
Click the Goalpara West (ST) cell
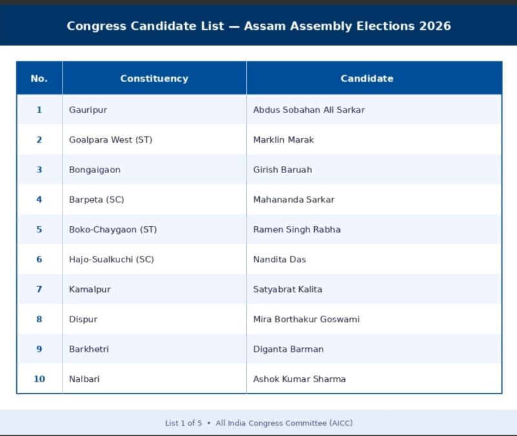[x=111, y=140]
